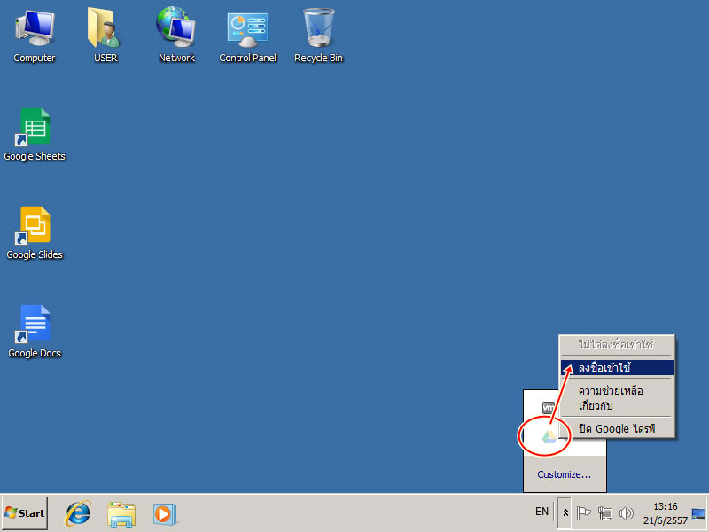Open the USER folder icon
Image resolution: width=709 pixels, height=532 pixels.
click(x=105, y=35)
